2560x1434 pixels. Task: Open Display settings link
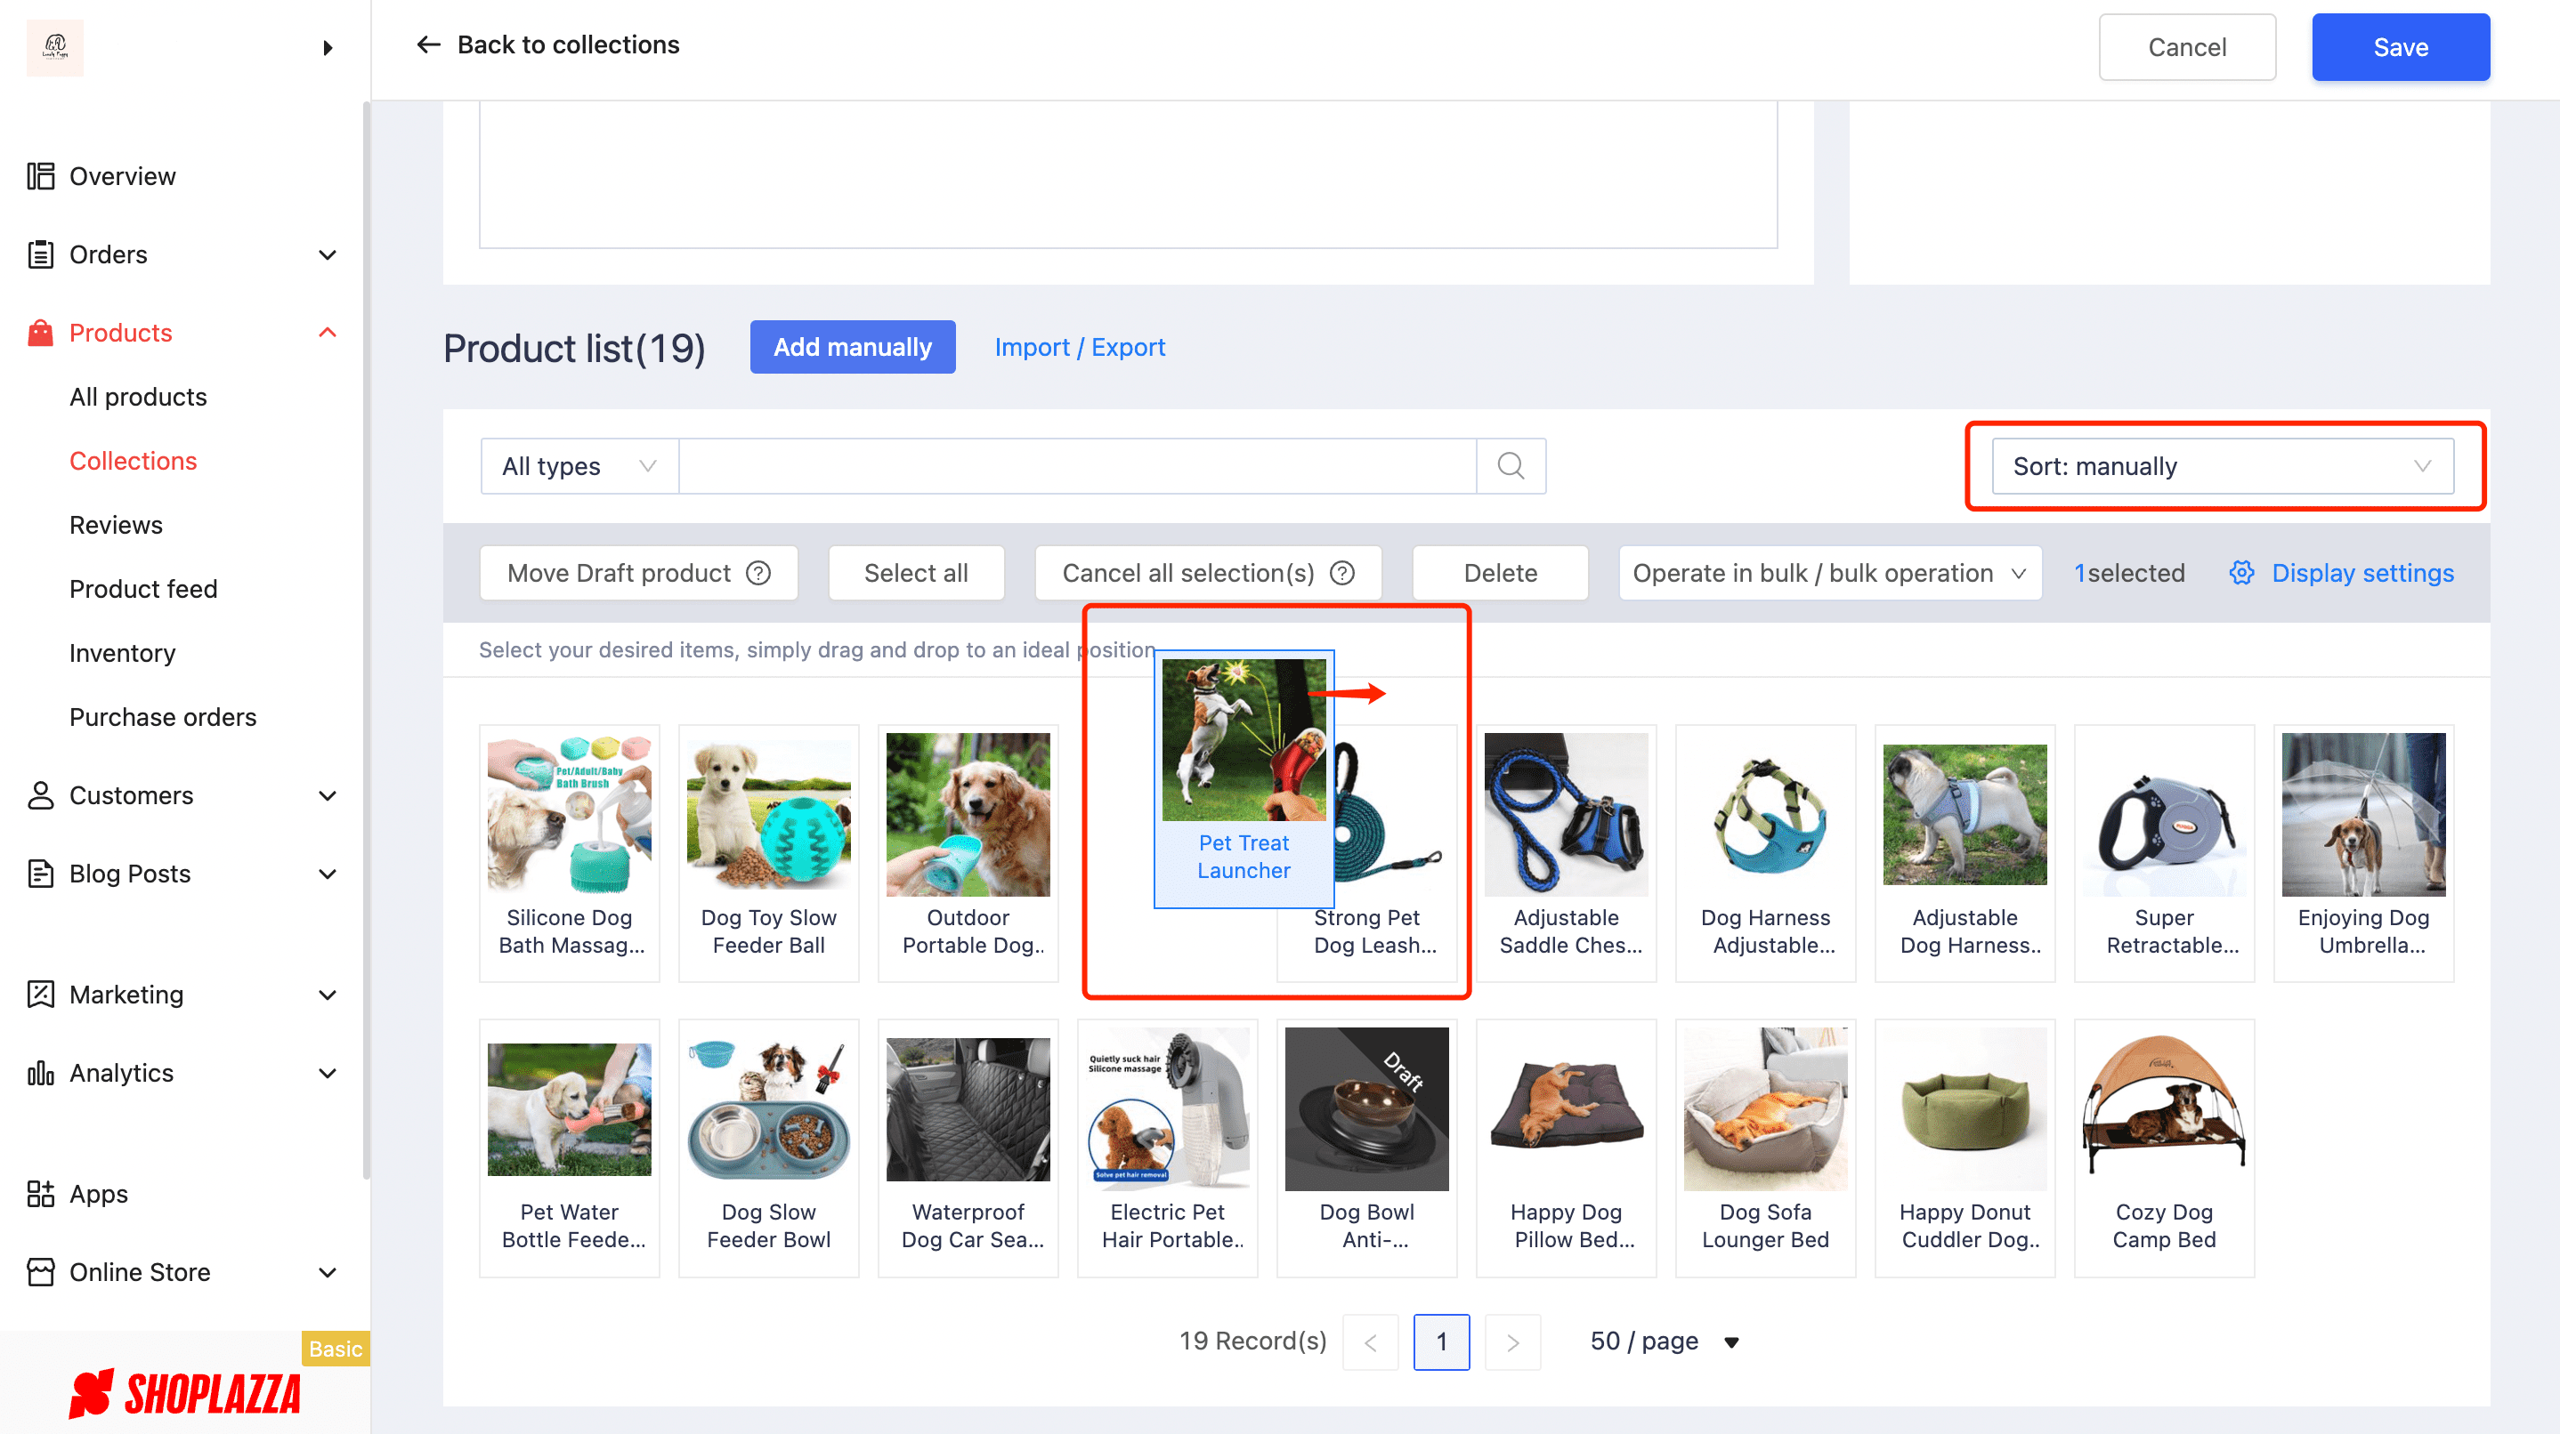pyautogui.click(x=2362, y=573)
